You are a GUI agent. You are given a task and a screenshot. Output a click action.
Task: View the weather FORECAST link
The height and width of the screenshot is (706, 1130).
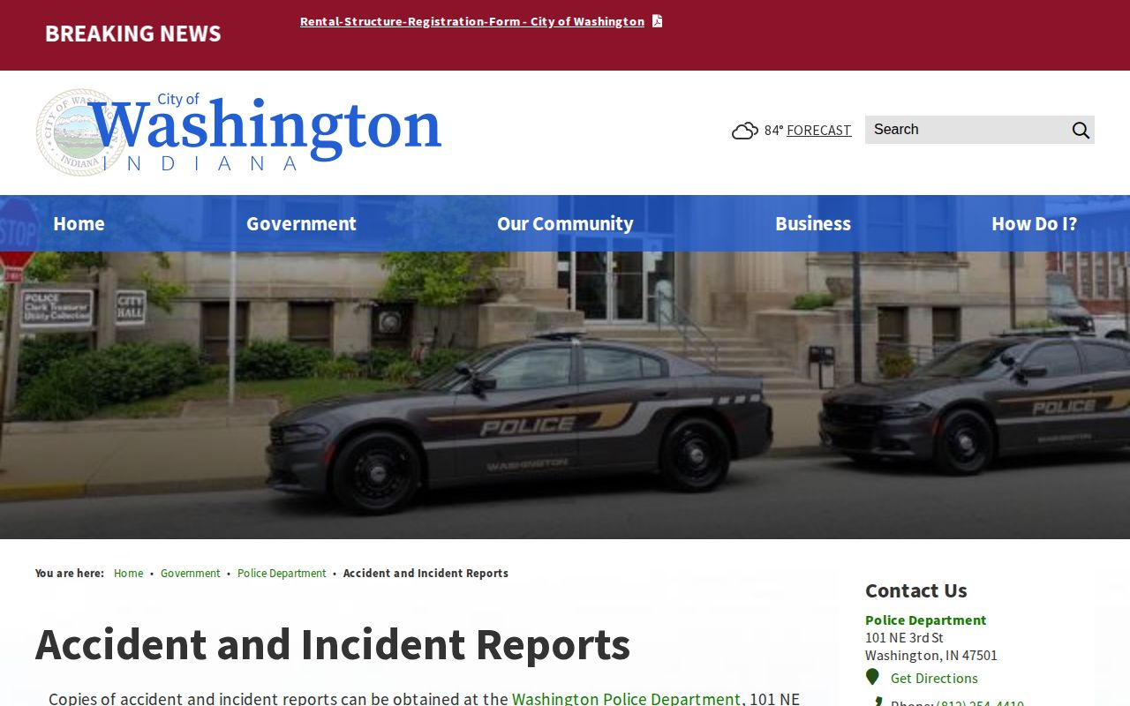tap(819, 130)
